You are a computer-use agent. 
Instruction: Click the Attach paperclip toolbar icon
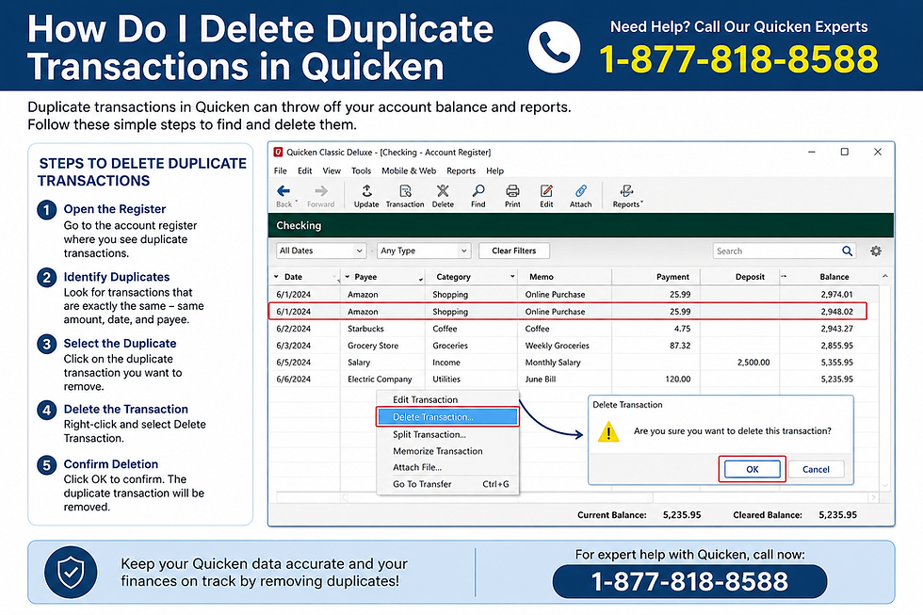580,190
